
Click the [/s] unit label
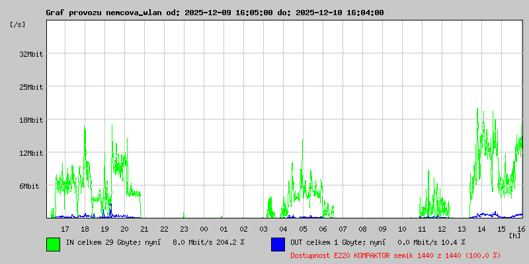coord(18,24)
